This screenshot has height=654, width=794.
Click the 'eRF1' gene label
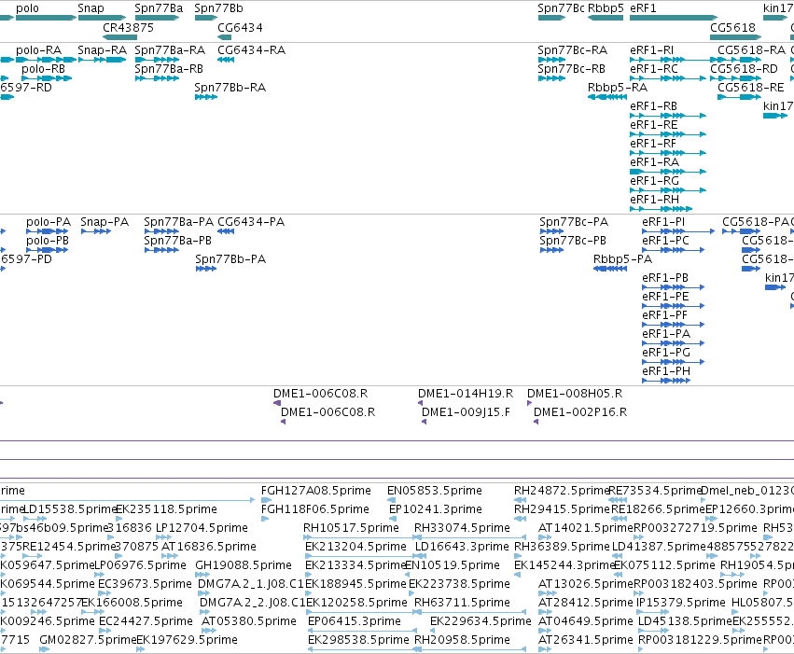[643, 8]
